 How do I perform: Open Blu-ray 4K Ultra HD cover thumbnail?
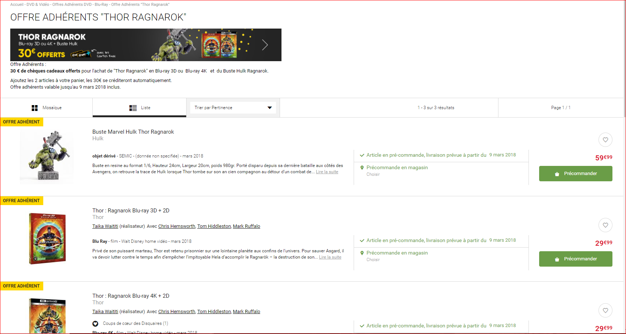coord(47,316)
